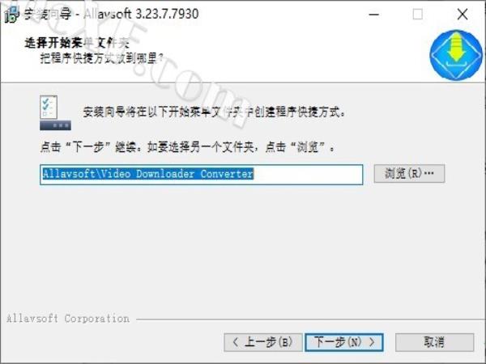Open folder browser with 浏览(R) button
This screenshot has width=486, height=364.
tap(409, 173)
